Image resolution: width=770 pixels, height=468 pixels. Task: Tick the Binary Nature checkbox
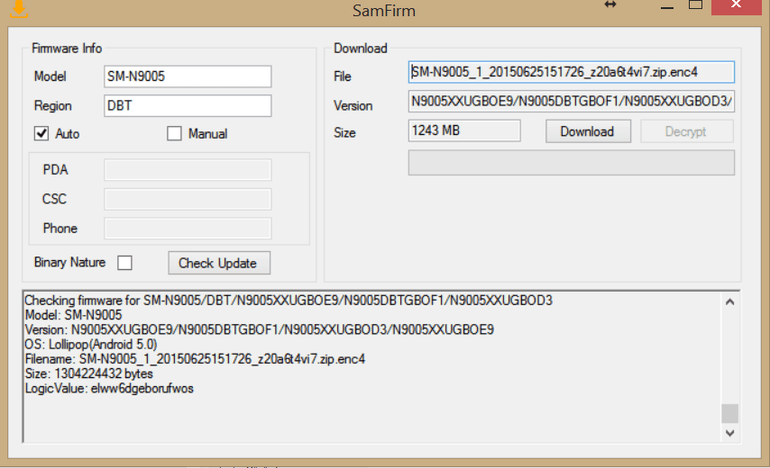click(x=125, y=263)
